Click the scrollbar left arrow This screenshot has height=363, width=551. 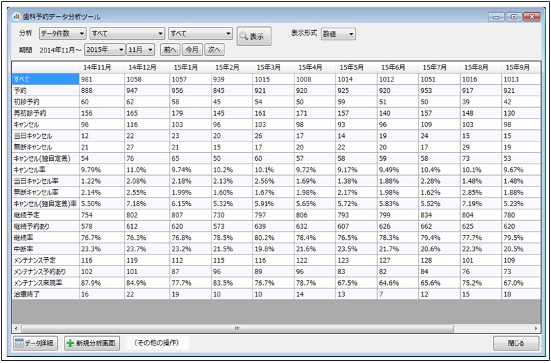[x=15, y=329]
